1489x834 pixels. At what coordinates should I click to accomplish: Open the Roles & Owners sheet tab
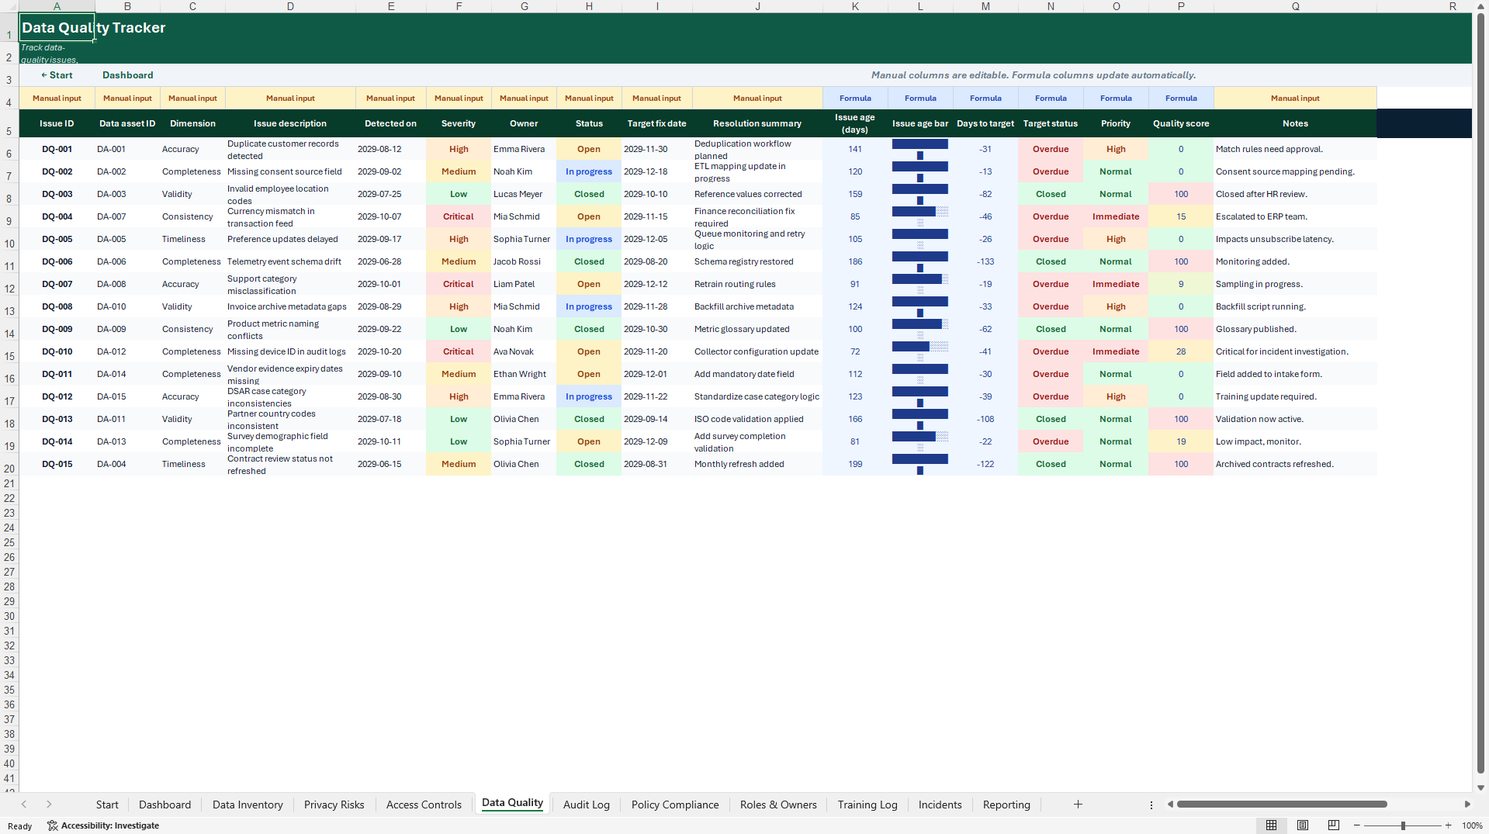pos(778,805)
